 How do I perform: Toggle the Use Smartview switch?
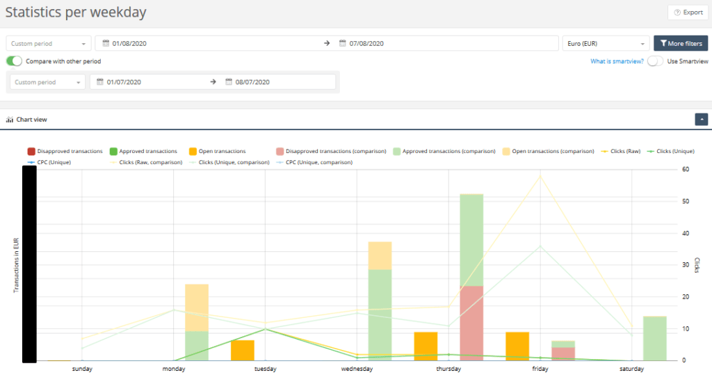click(655, 61)
